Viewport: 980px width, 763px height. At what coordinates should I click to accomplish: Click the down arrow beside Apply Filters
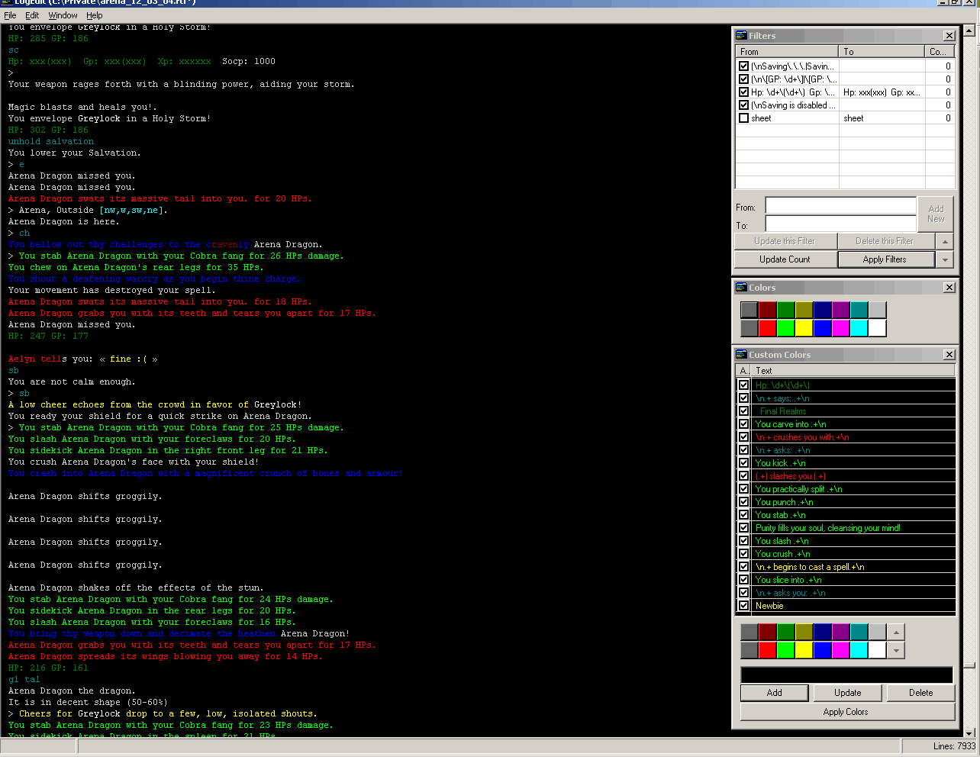[x=946, y=259]
